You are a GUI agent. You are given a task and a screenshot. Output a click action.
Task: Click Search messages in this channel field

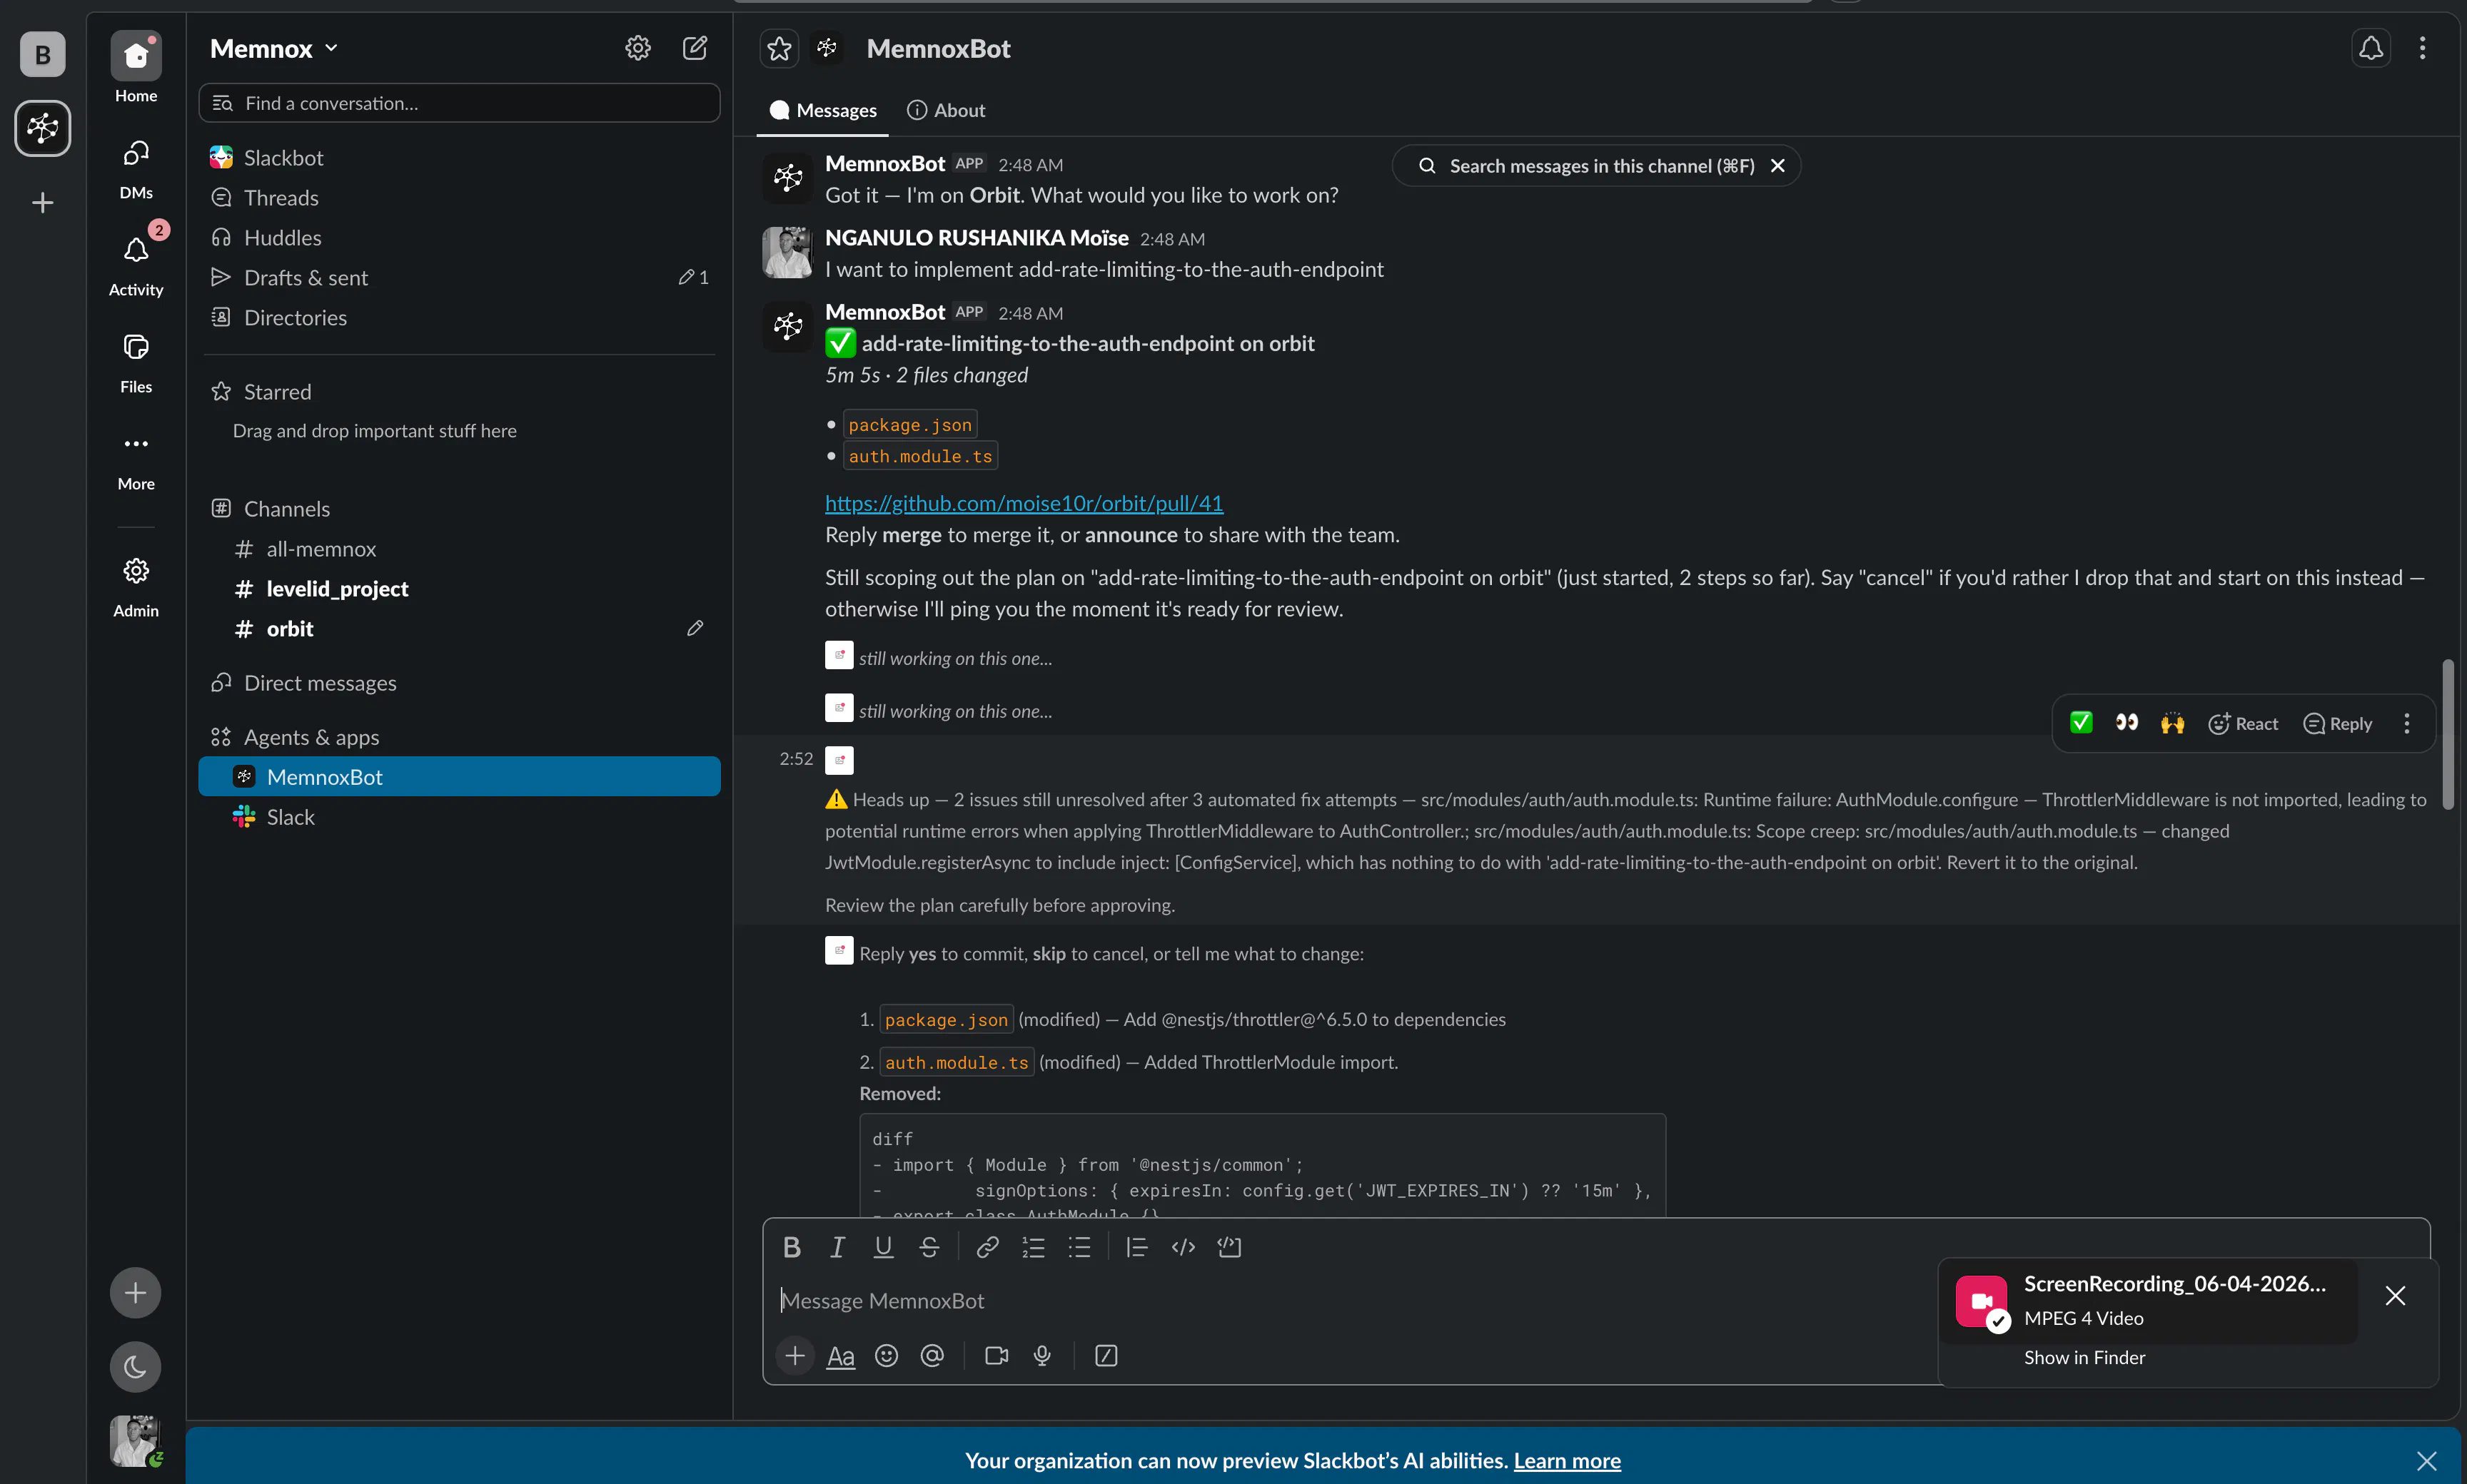pos(1602,166)
